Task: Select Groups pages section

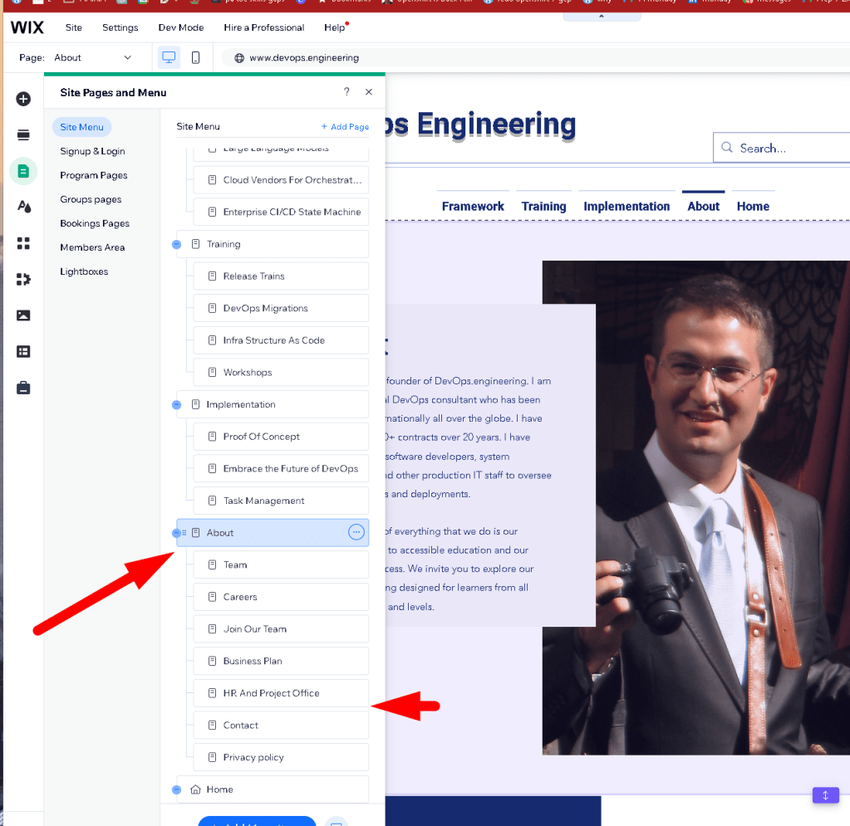Action: pos(91,199)
